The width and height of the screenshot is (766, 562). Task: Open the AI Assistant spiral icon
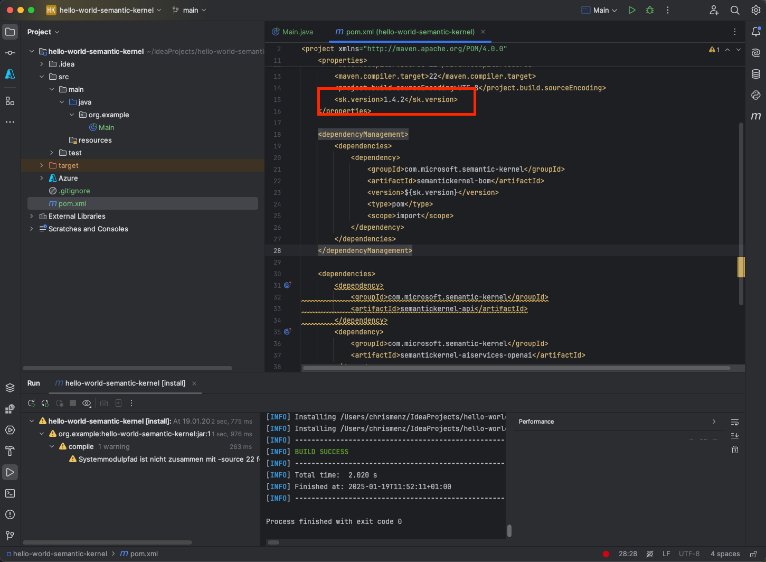click(756, 53)
